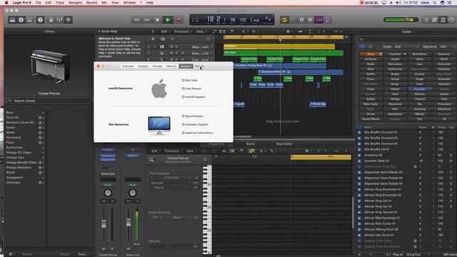The height and width of the screenshot is (257, 457).
Task: Toggle the Loop Browser button
Action: tap(443, 20)
